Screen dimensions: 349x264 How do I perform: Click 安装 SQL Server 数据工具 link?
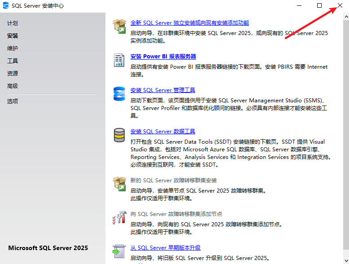(162, 132)
